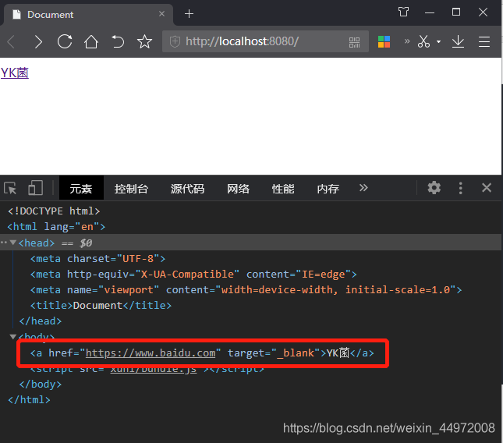503x443 pixels.
Task: Switch to the 元素 tab
Action: coord(81,189)
